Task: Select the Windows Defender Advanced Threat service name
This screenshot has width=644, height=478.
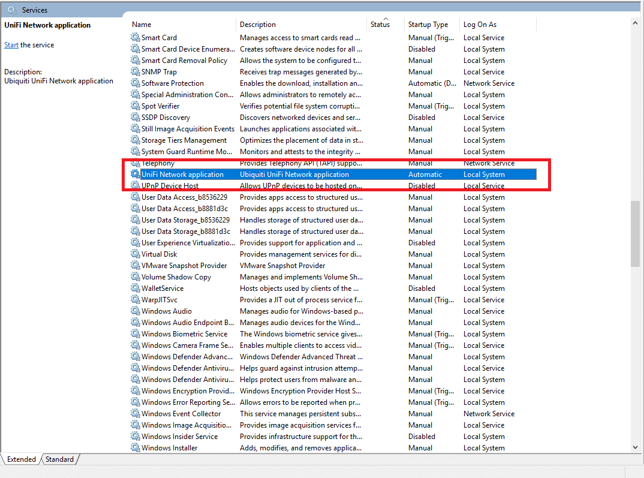Action: [x=187, y=357]
